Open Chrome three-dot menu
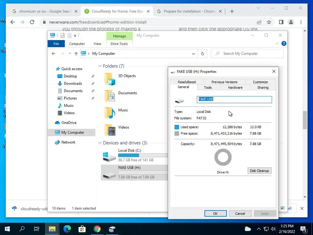Screen dimensions: 313x235 pos(301,22)
